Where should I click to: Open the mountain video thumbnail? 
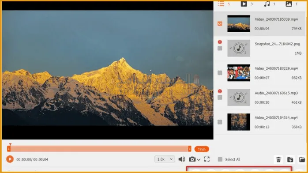point(239,23)
